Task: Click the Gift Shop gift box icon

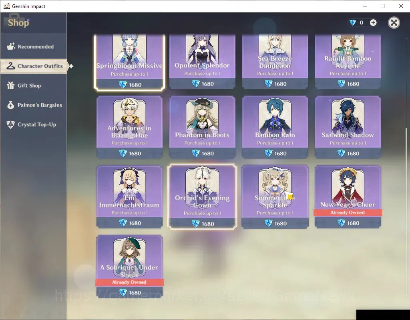Action: tap(11, 86)
